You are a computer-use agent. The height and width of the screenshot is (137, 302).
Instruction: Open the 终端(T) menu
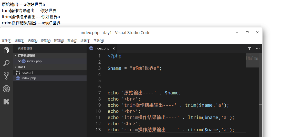(85, 41)
